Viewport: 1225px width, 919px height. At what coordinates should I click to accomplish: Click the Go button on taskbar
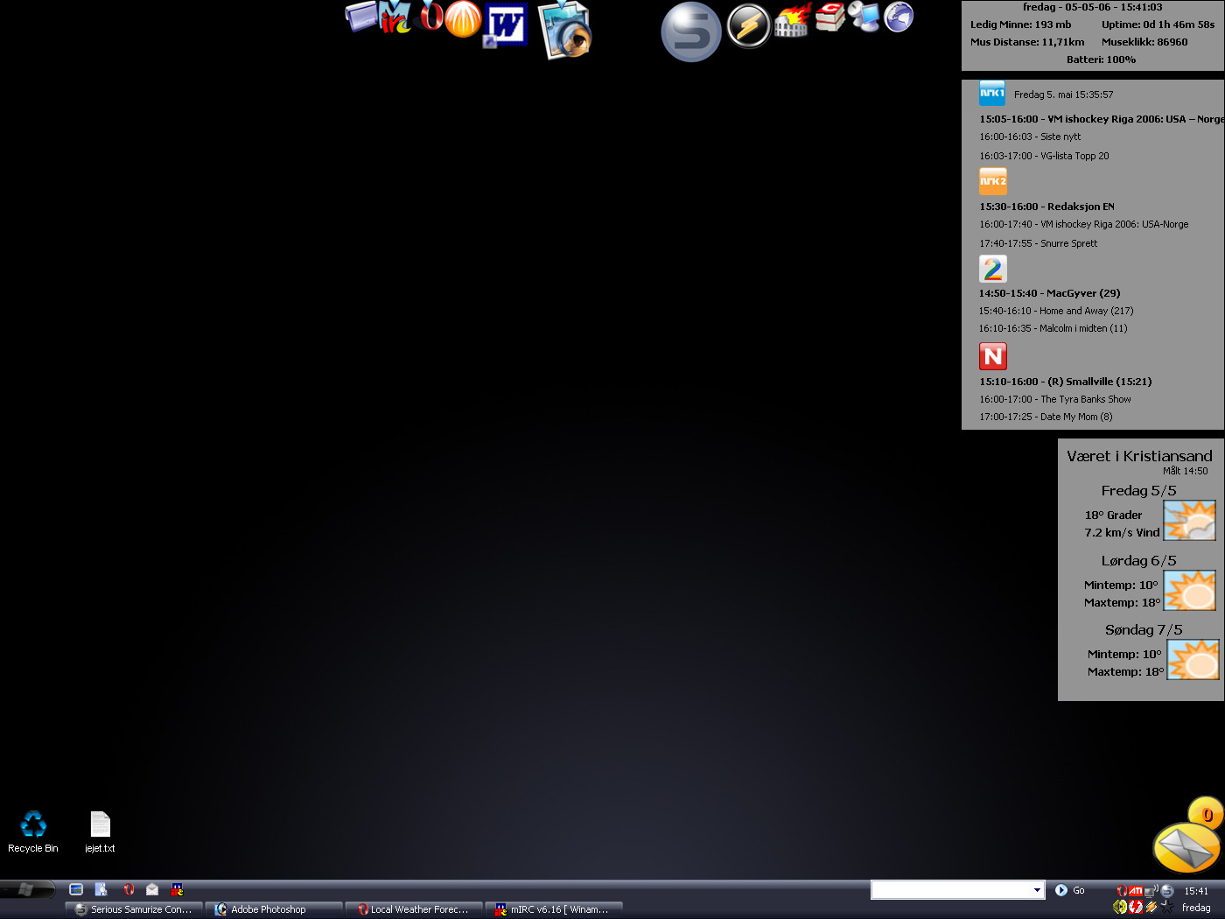(1070, 890)
